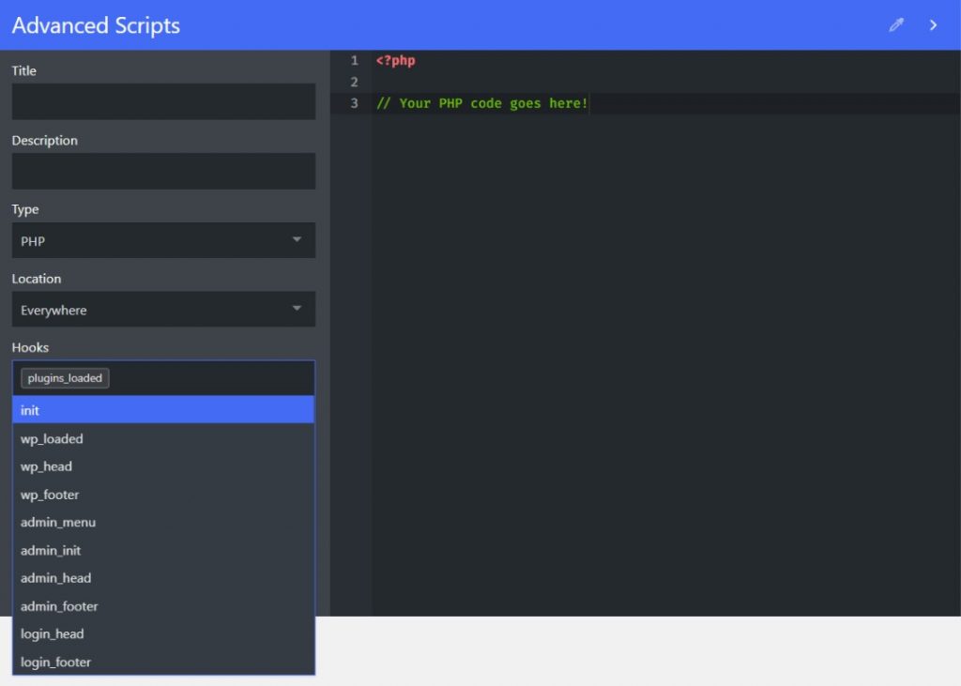
Task: Select admin_head in the hooks list
Action: (x=163, y=578)
